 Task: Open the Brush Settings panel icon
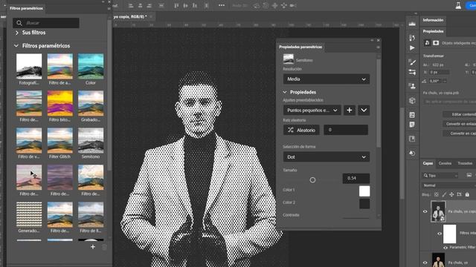click(412, 62)
